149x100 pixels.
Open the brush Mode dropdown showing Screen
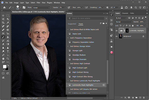pos(41,8)
